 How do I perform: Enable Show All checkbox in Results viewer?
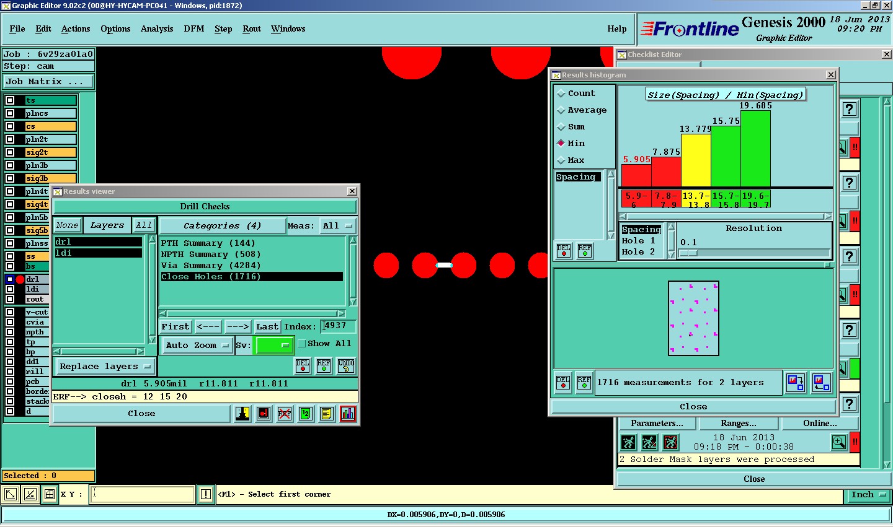tap(302, 344)
